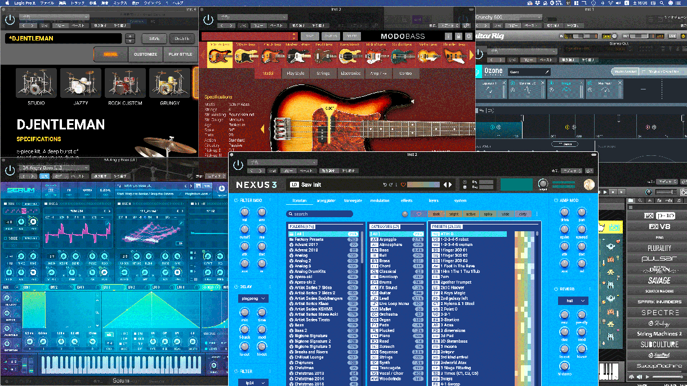Toggle power button of MODO Drum window
The height and width of the screenshot is (386, 687).
click(10, 20)
